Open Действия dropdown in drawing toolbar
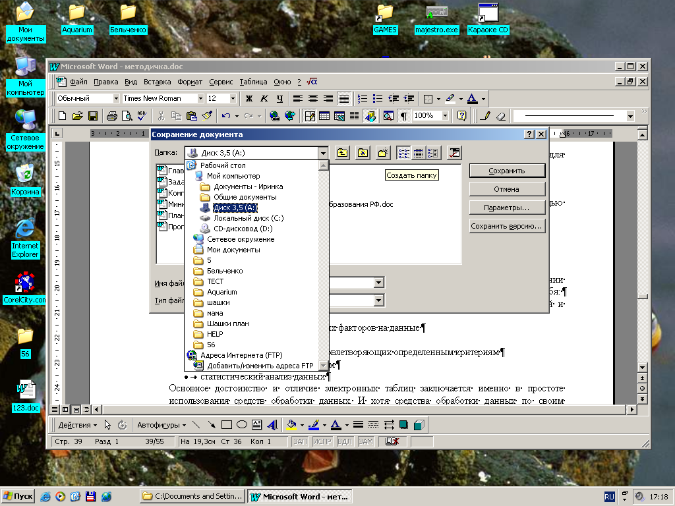Viewport: 675px width, 506px height. (78, 425)
